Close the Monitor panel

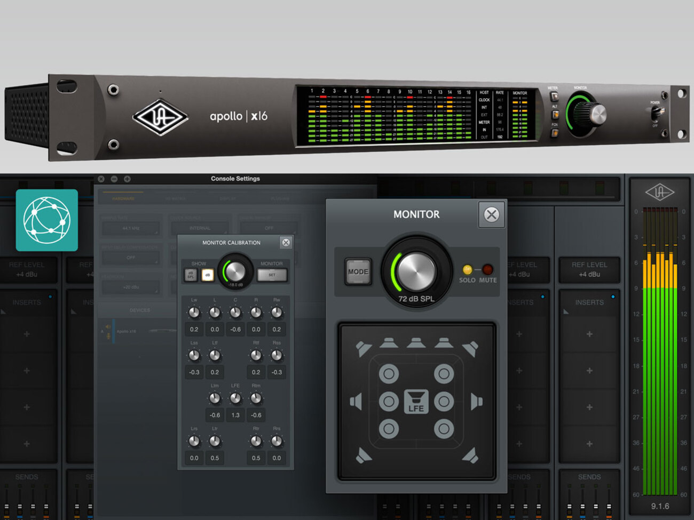(x=491, y=214)
